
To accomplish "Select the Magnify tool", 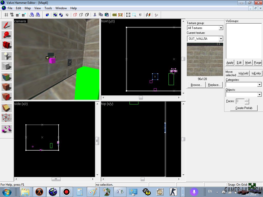I will click(x=7, y=35).
